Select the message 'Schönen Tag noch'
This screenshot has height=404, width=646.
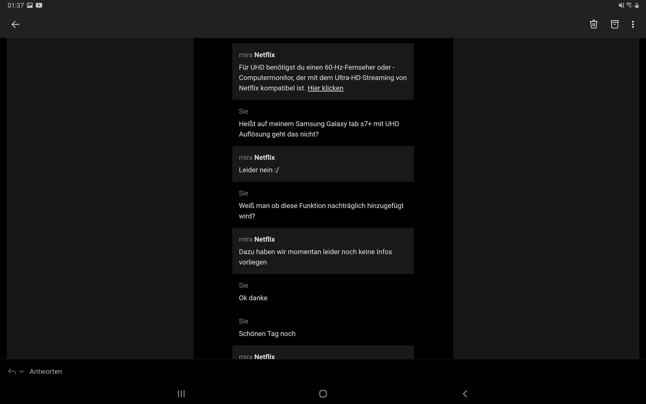267,334
